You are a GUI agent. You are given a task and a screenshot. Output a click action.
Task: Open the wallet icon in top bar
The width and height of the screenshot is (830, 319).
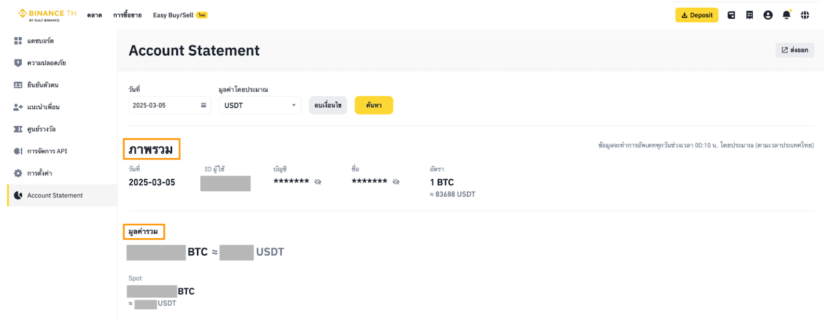coord(731,15)
